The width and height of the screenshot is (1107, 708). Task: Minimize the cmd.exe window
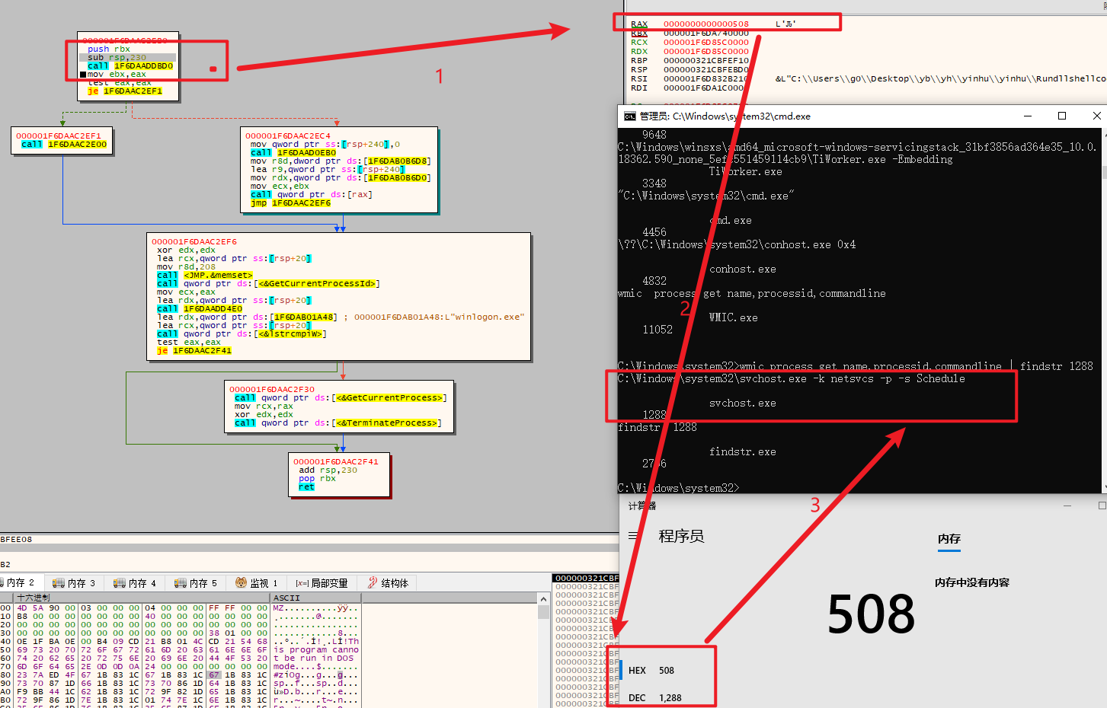pyautogui.click(x=1028, y=116)
